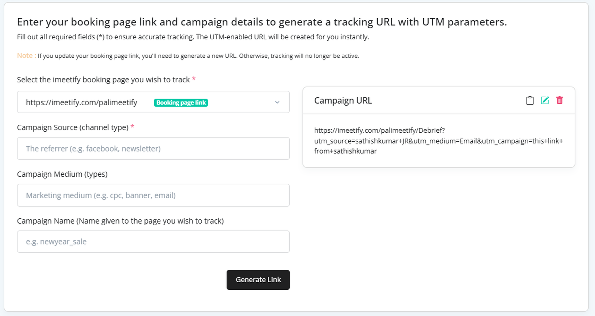Focus the Campaign Name input box
The image size is (595, 316).
(153, 242)
